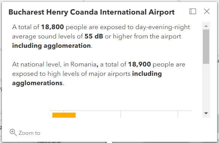The width and height of the screenshot is (219, 143).
Task: Click scrollbar track below the thumb
Action: pos(206,88)
